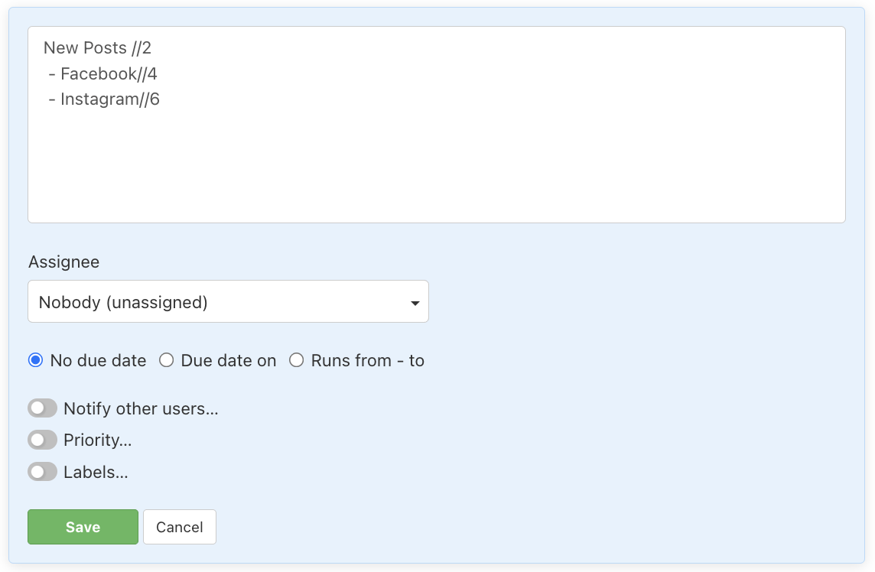875x572 pixels.
Task: Choose the Due date on option
Action: [x=166, y=359]
